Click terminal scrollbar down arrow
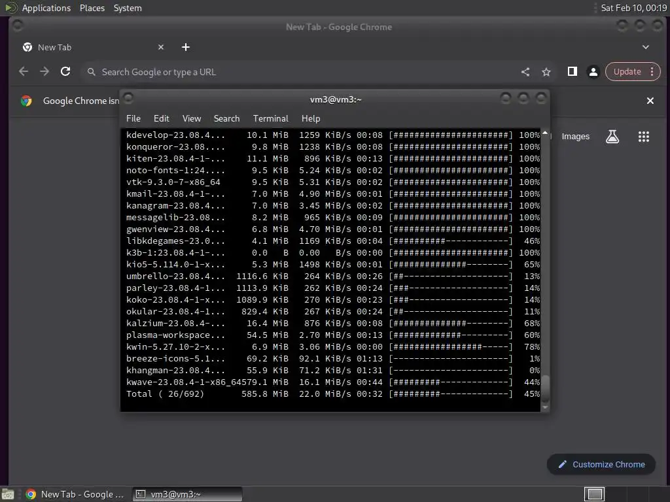Screen dimensions: 670x502 coord(545,408)
